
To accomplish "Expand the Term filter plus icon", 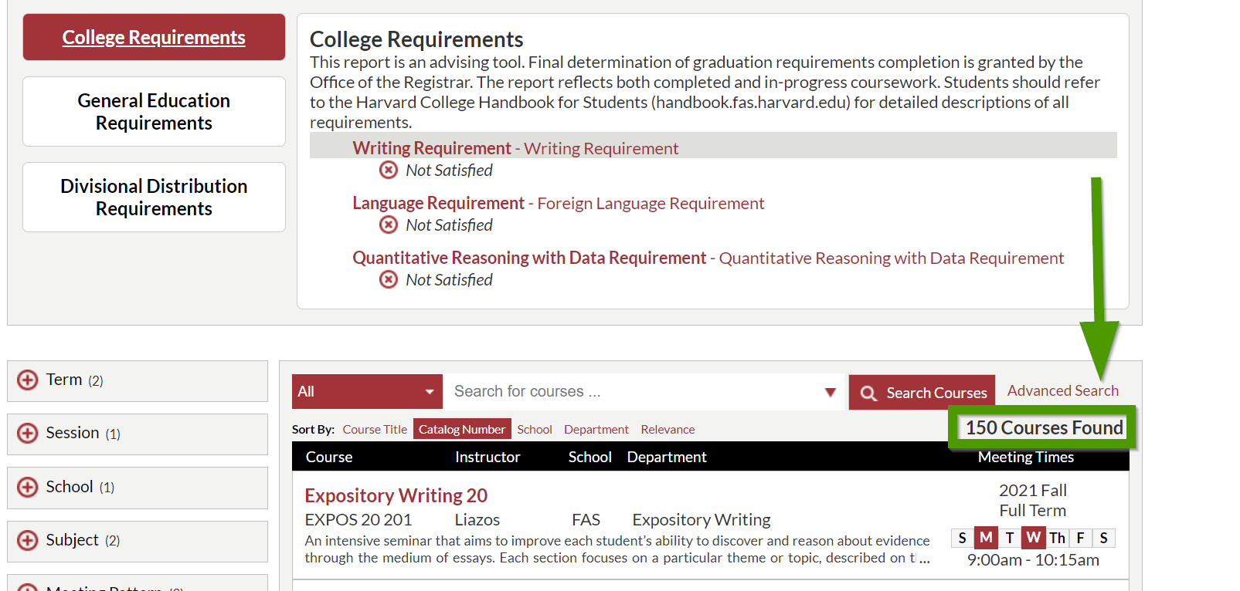I will (28, 380).
